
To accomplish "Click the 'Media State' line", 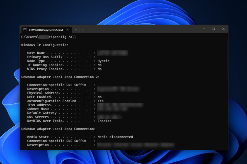I will (x=80, y=137).
